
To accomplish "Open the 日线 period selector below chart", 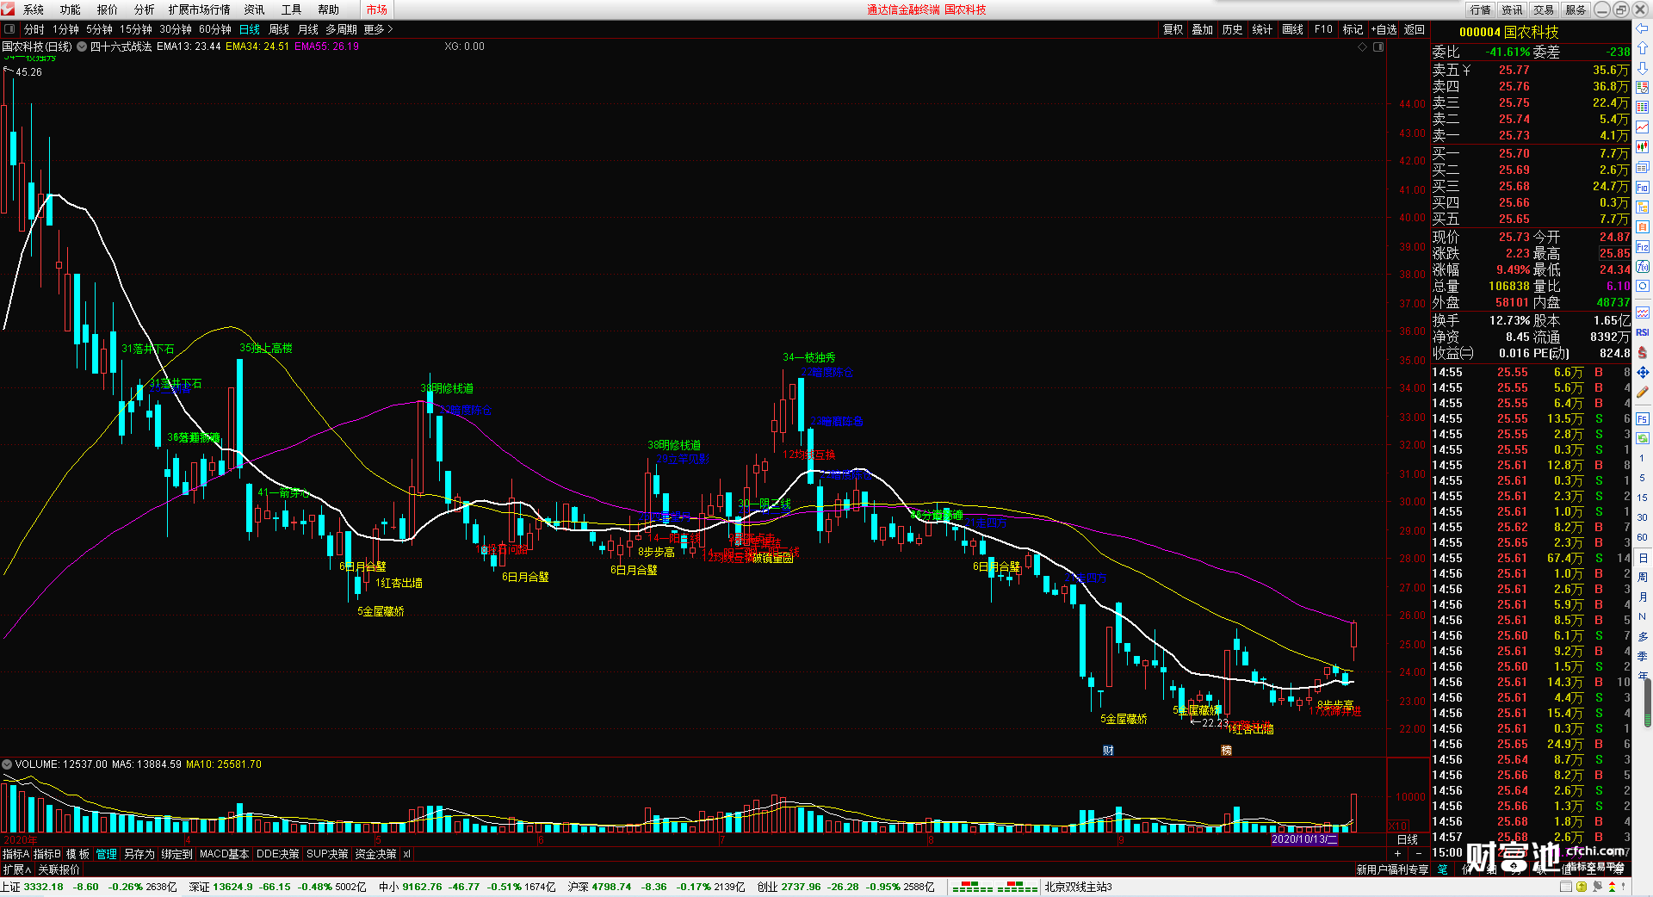I will pos(1408,839).
